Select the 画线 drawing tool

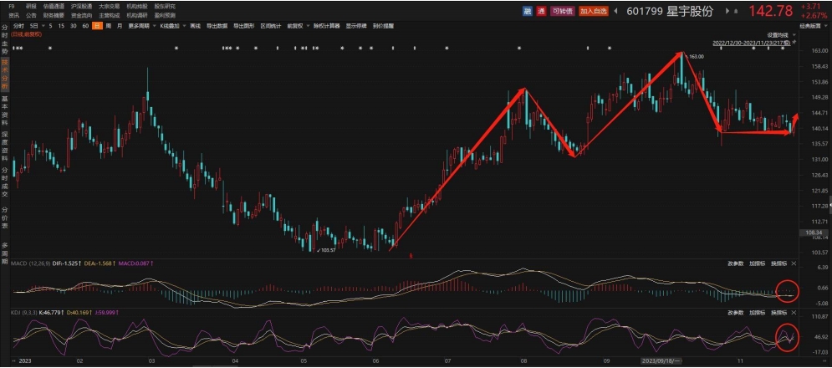[195, 26]
